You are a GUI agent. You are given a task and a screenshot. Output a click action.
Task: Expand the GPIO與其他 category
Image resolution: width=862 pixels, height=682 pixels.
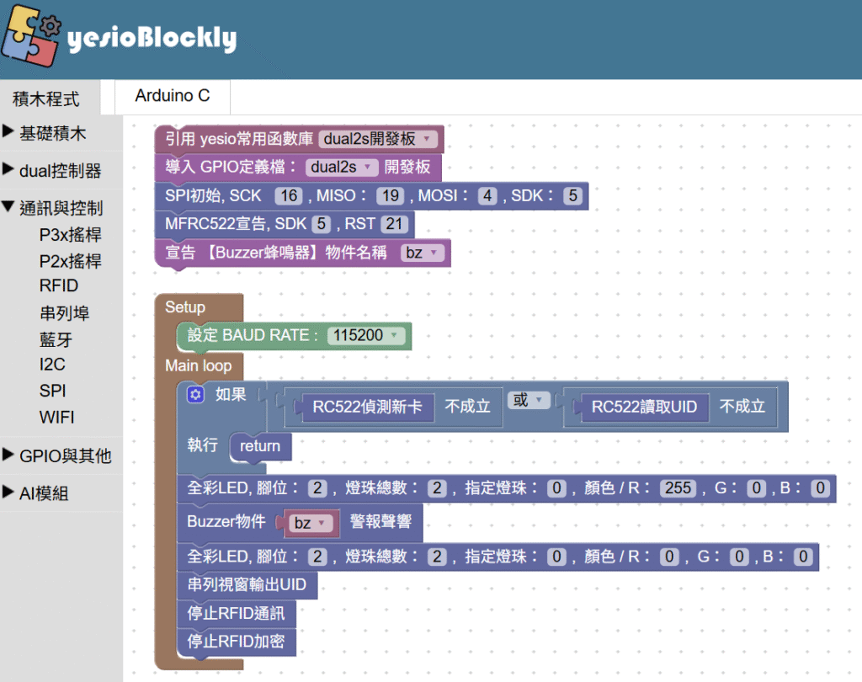point(65,456)
